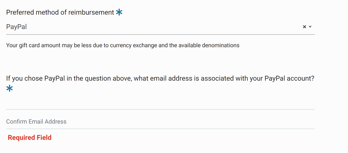The height and width of the screenshot is (153, 348).
Task: Click the Confirm Email Address placeholder text
Action: pyautogui.click(x=36, y=122)
